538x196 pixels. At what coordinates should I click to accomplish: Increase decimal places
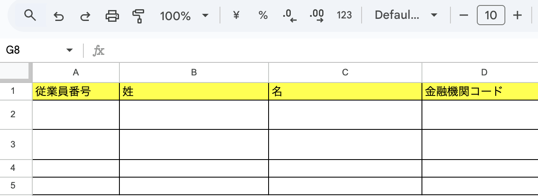(316, 15)
